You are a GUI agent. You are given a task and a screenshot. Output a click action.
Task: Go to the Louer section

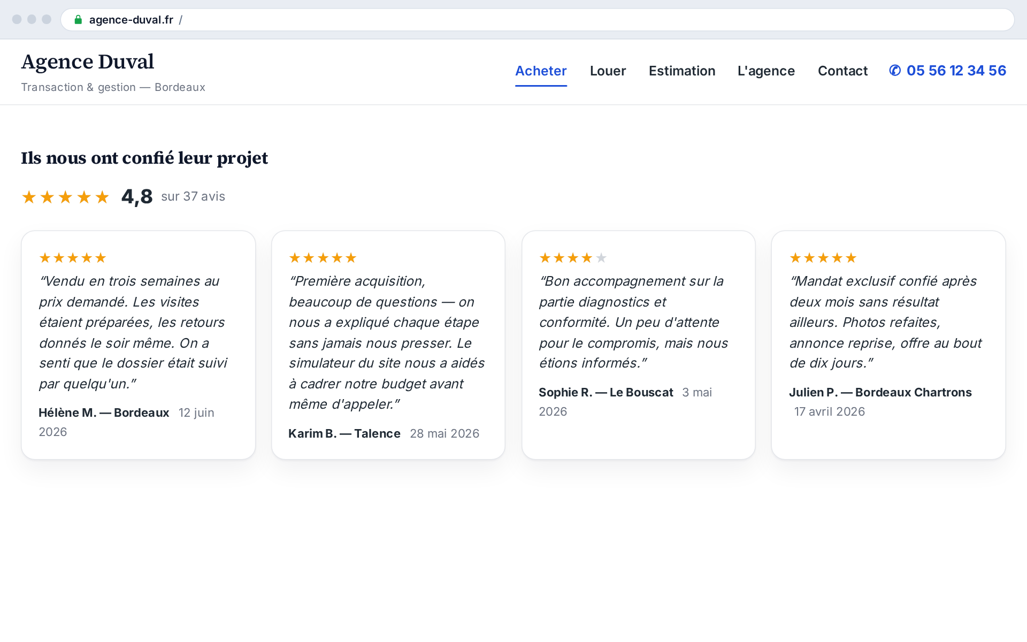[x=608, y=71]
